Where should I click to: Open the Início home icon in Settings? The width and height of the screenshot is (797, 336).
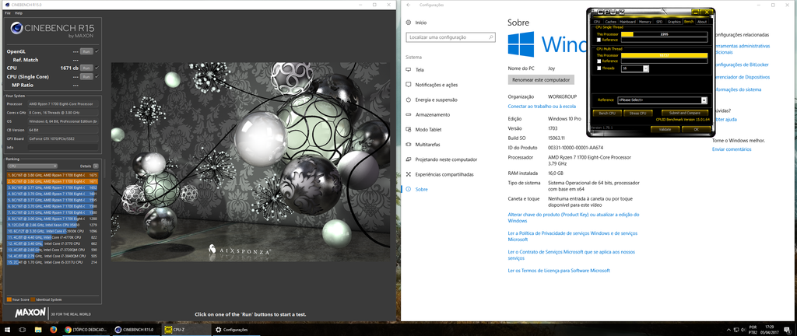pos(409,23)
